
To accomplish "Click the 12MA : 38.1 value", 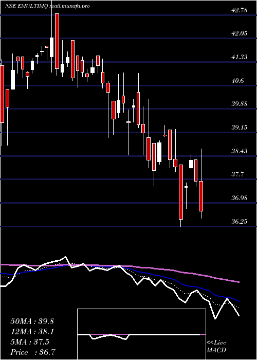I will point(32,332).
